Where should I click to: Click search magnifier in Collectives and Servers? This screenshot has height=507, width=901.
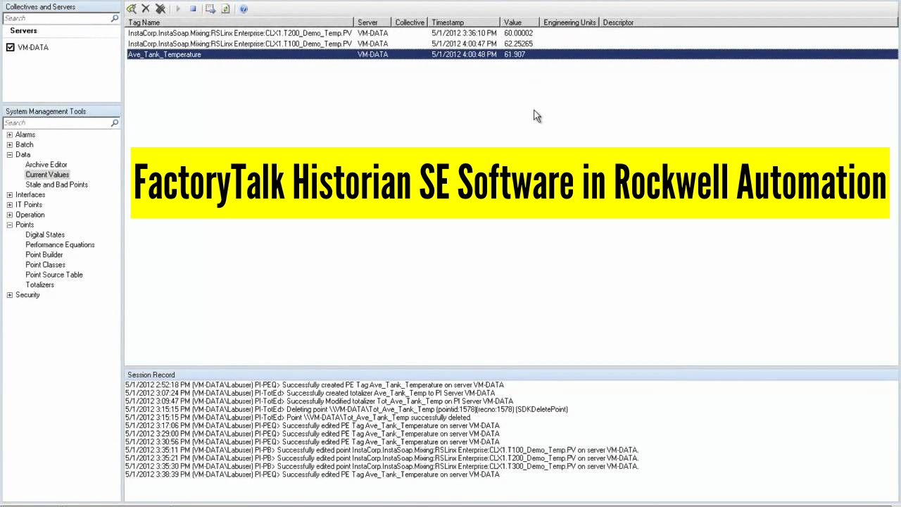(115, 18)
